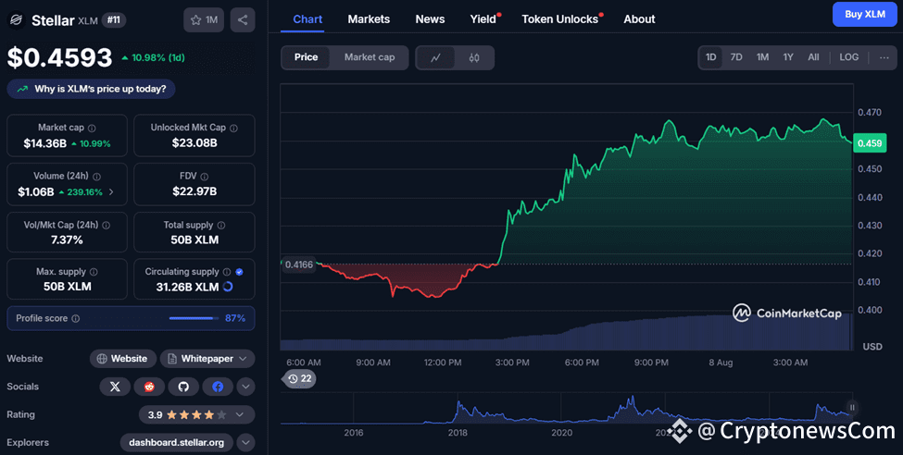Open dashboard.stellar.org explorer link
The height and width of the screenshot is (455, 903).
click(177, 443)
